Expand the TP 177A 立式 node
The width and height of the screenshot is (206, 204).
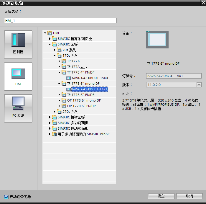click(59, 67)
